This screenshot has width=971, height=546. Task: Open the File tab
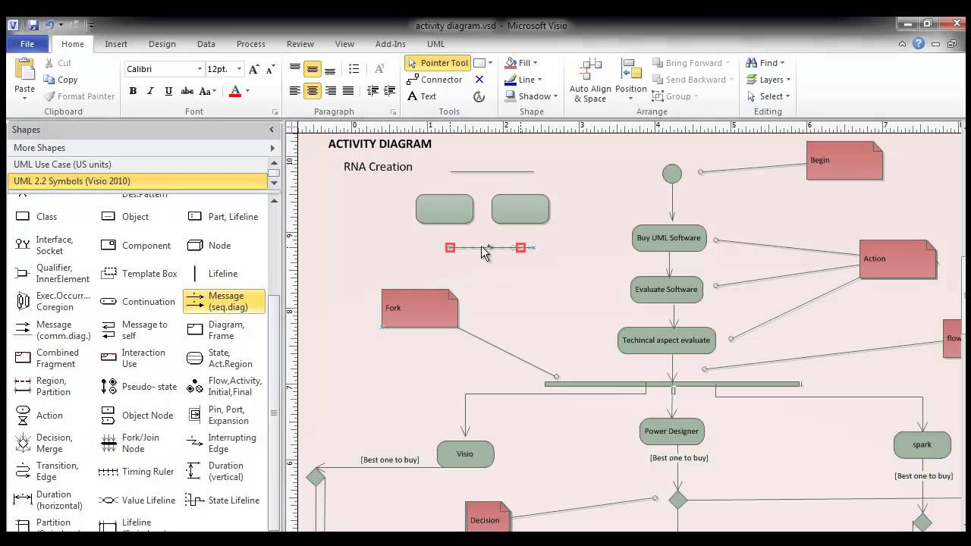(27, 44)
